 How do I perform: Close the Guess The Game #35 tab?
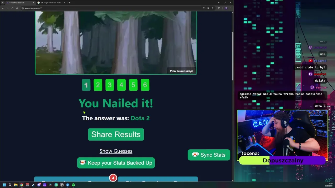coord(33,3)
